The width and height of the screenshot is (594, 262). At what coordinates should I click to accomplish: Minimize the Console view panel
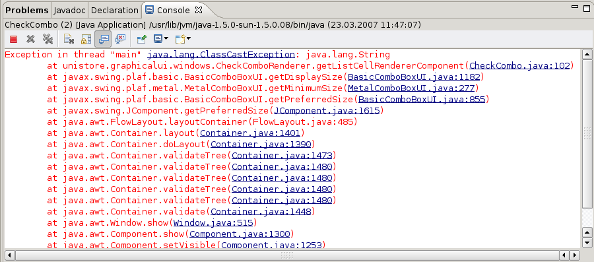coord(575,7)
